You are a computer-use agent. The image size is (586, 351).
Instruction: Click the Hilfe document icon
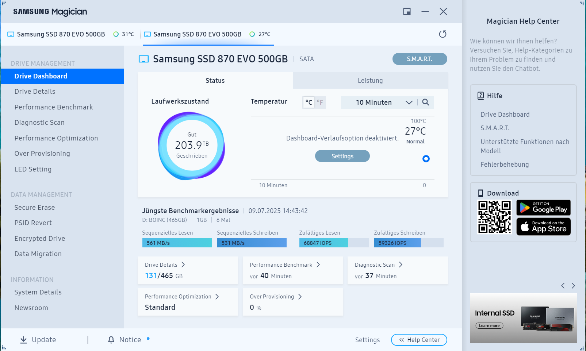(x=481, y=96)
